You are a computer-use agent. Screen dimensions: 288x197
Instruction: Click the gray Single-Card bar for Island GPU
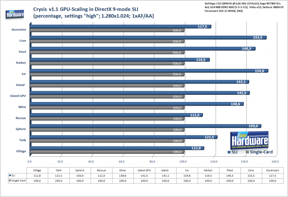(107, 97)
